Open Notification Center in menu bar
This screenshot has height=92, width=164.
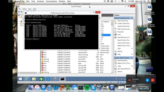pos(152,1)
